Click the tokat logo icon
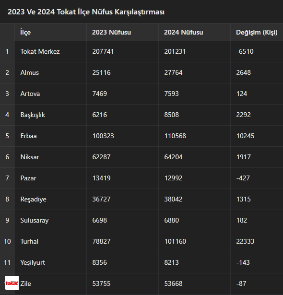Viewport: 283px width, 295px height. click(12, 283)
